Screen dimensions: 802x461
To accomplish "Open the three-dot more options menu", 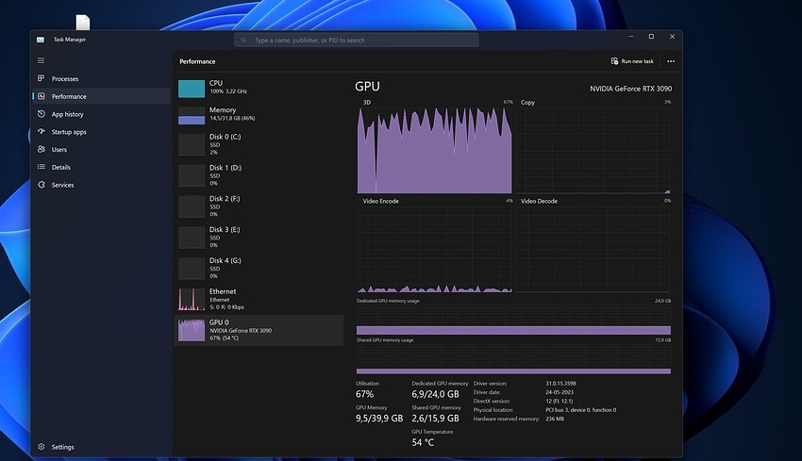I will [x=671, y=61].
